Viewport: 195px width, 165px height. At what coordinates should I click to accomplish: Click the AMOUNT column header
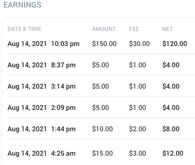[x=104, y=29]
